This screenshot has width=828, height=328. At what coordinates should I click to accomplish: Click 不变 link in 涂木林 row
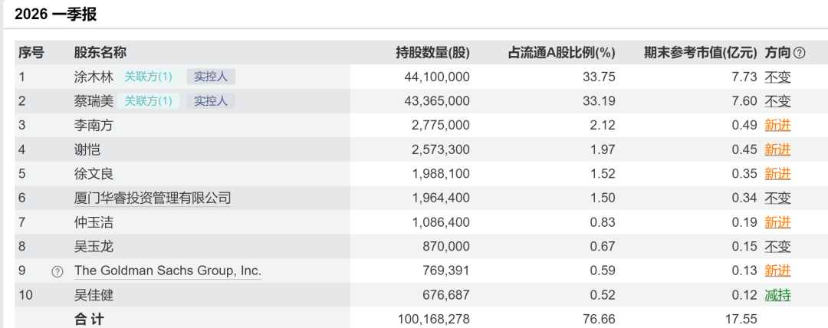pos(778,77)
